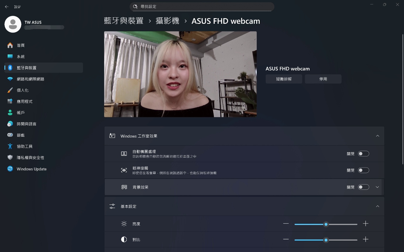
Task: Open 攝影機 from the breadcrumb
Action: click(168, 21)
